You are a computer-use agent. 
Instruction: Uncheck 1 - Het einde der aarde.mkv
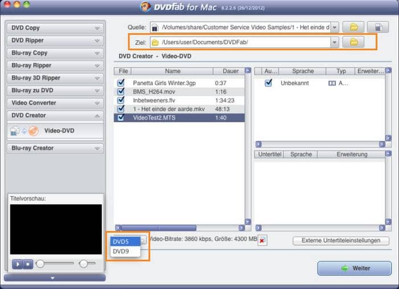[x=121, y=109]
